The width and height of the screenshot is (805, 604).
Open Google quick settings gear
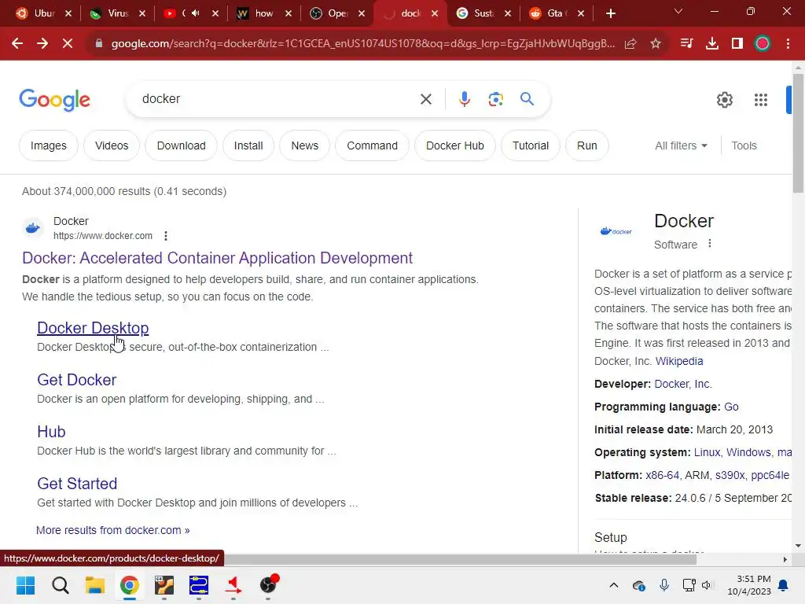[x=724, y=100]
